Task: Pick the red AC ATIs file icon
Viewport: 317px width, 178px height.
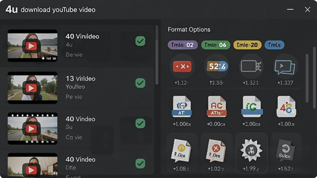Action: click(x=216, y=107)
